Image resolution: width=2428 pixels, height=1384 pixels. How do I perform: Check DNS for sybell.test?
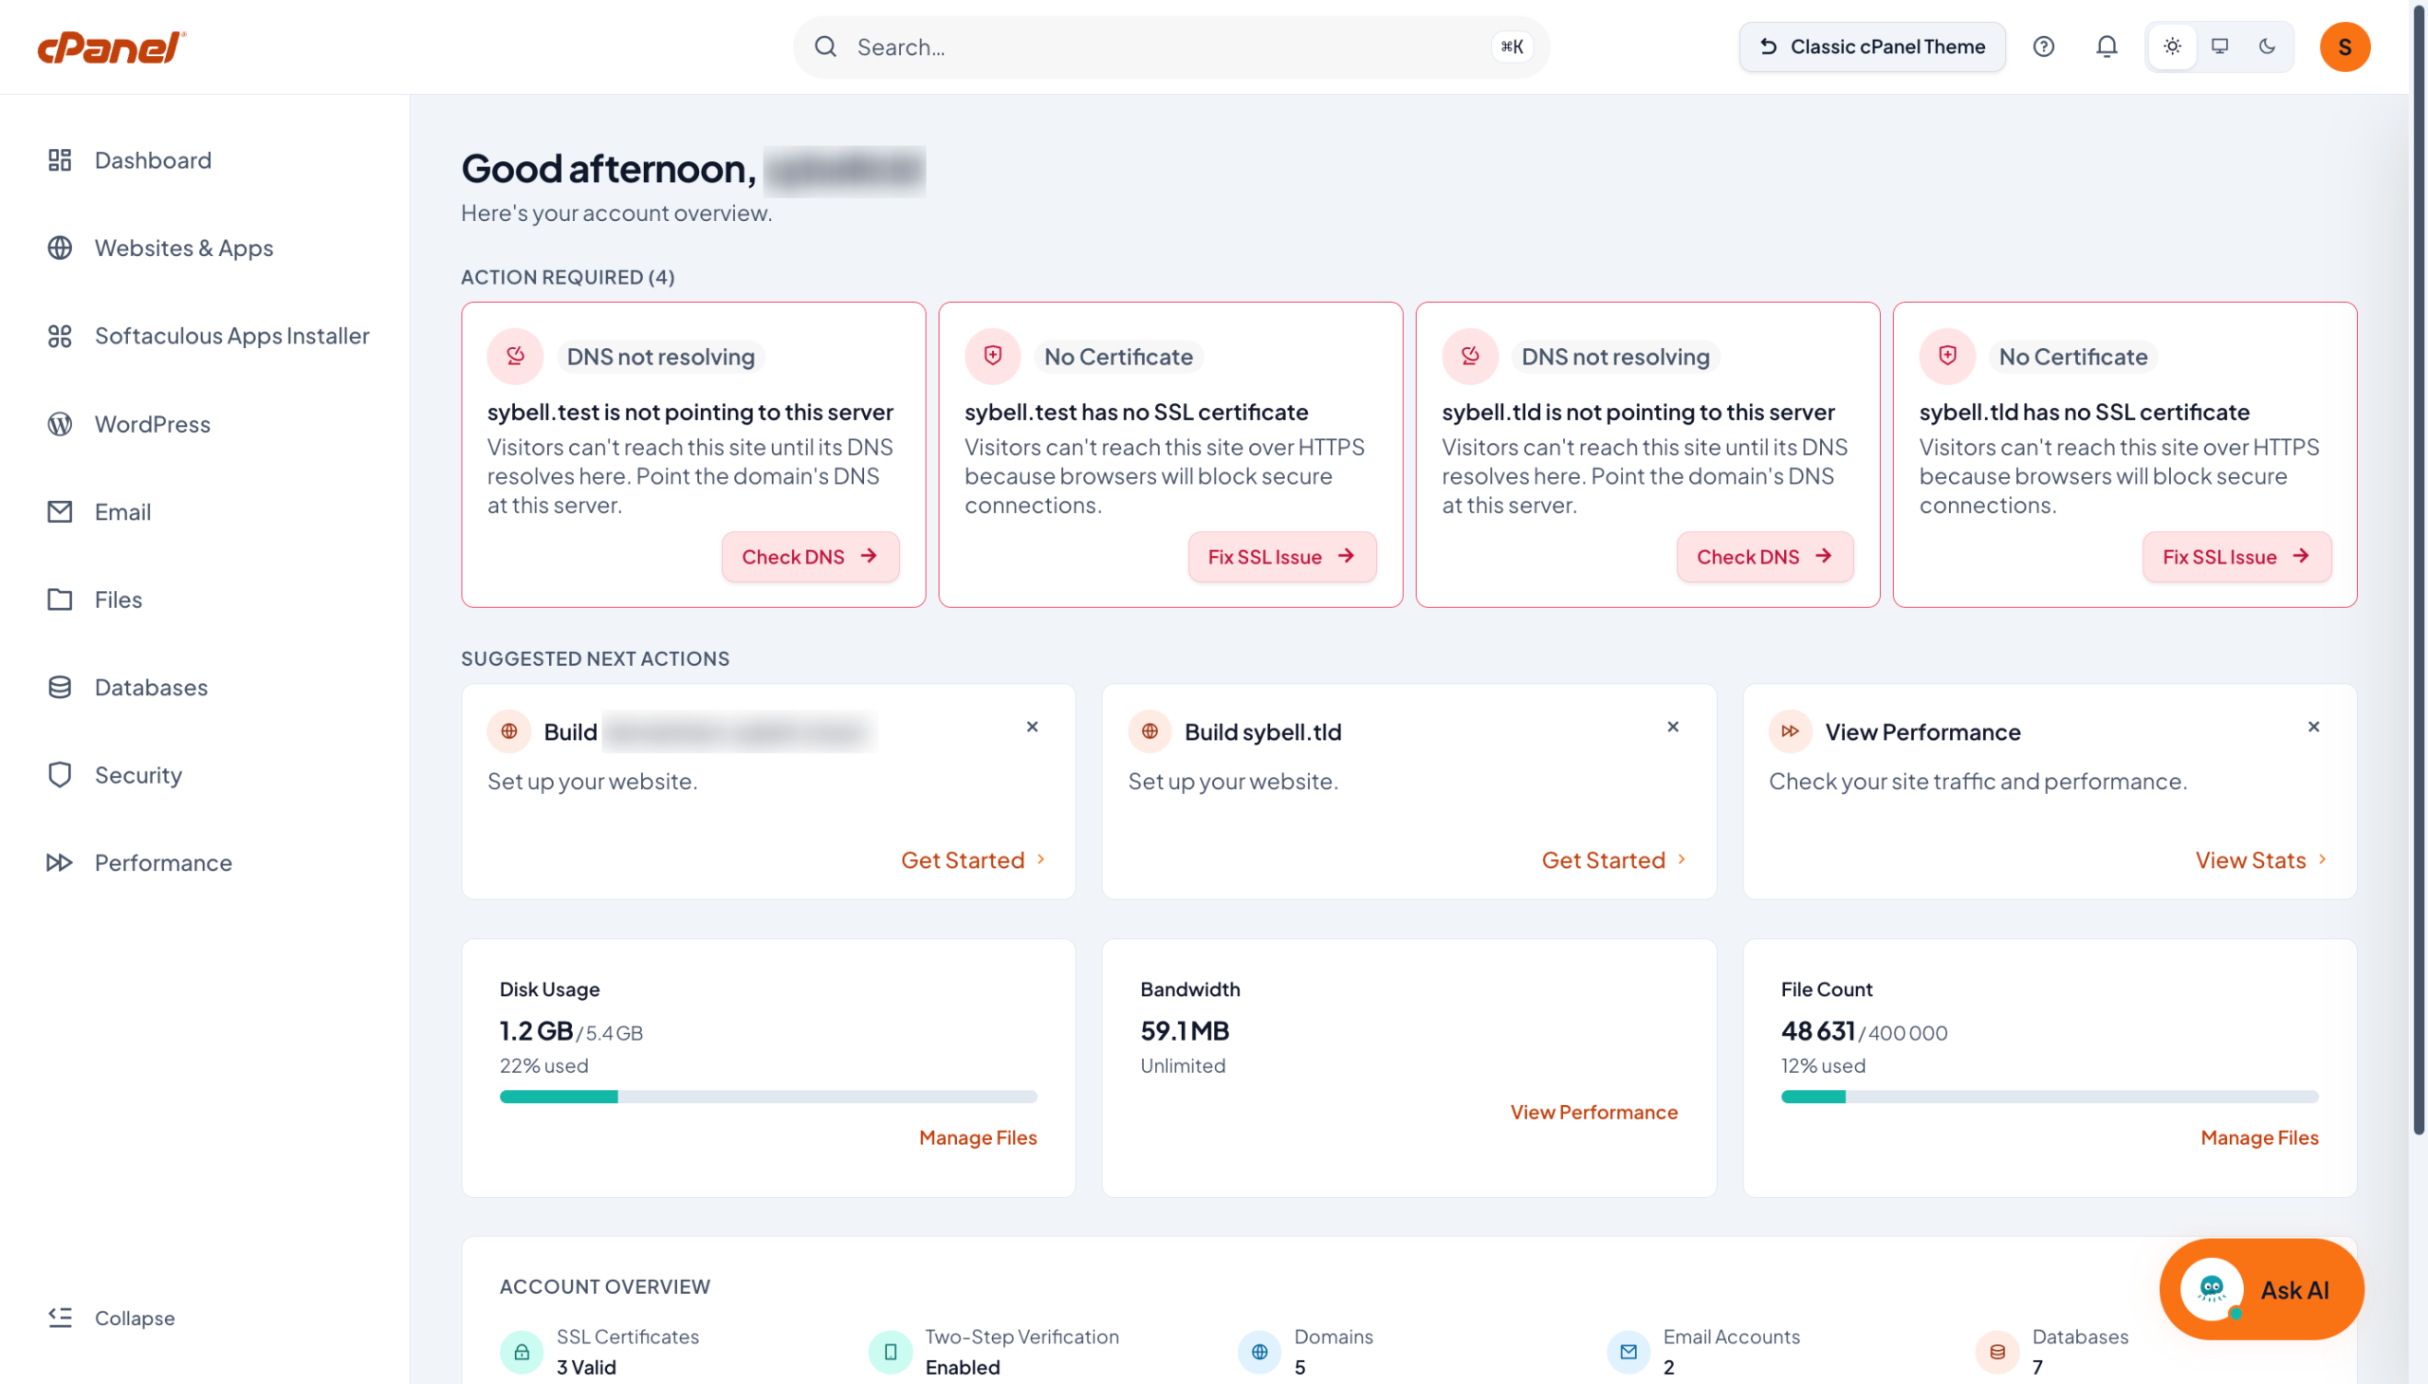[810, 557]
